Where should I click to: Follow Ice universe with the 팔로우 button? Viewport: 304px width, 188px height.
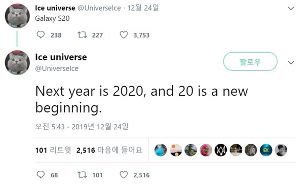tap(250, 61)
